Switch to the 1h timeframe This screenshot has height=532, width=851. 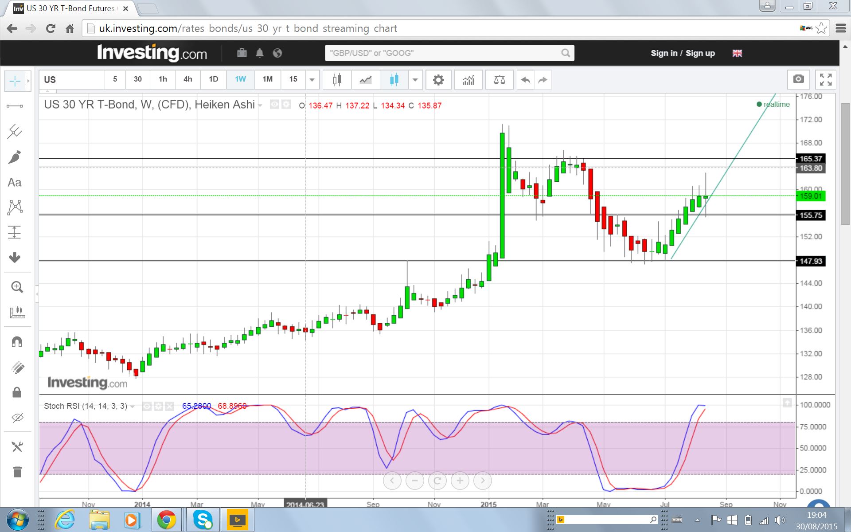[163, 80]
